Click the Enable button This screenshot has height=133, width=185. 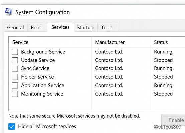pyautogui.click(x=173, y=120)
